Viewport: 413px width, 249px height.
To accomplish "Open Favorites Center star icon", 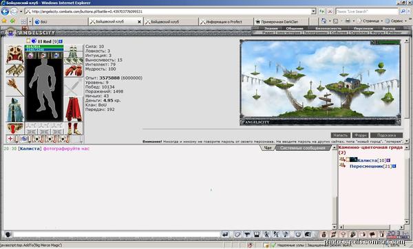I will [x=4, y=21].
